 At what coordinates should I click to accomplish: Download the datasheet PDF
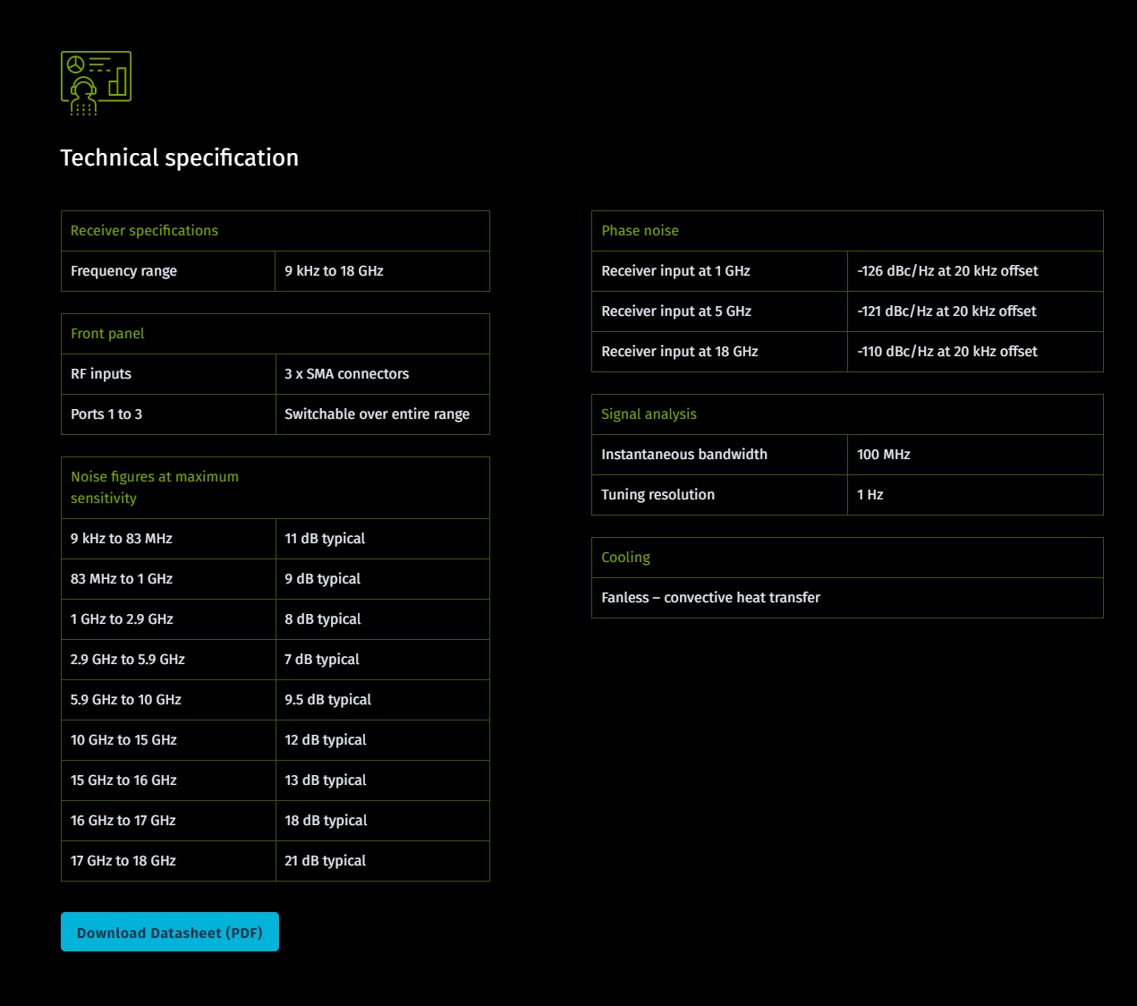point(170,932)
